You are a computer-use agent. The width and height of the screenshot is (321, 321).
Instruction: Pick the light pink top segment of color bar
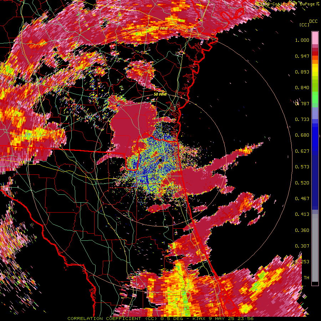pos(315,38)
